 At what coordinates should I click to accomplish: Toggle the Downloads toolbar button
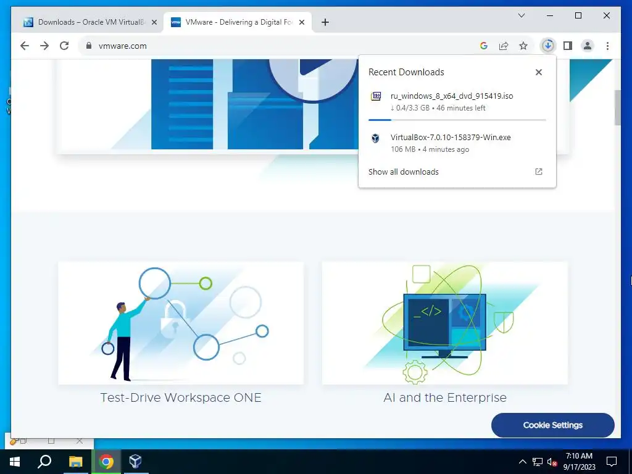tap(548, 46)
